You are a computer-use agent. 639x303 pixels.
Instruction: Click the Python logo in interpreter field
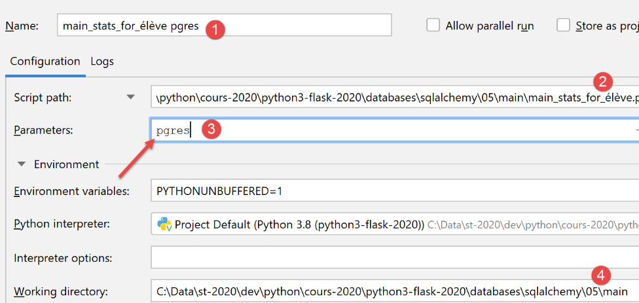coord(164,224)
